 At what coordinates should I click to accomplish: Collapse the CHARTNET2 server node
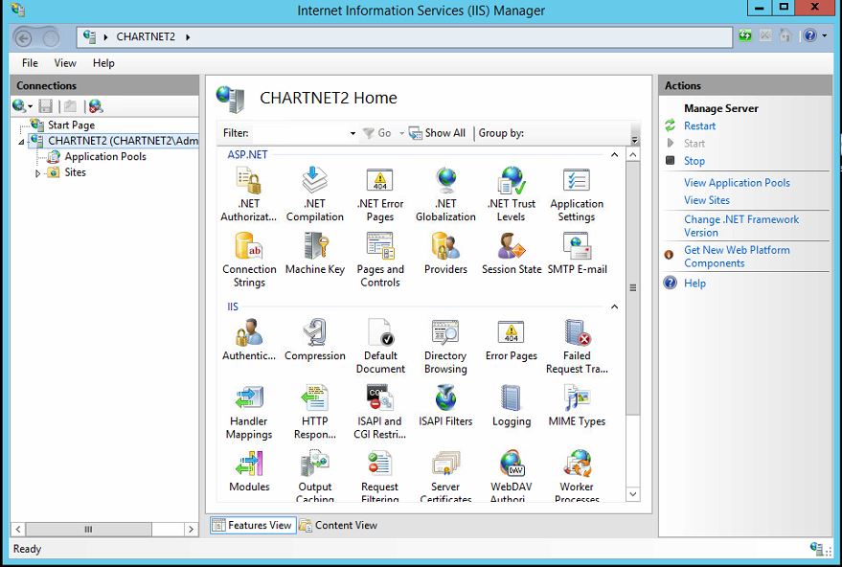(21, 142)
